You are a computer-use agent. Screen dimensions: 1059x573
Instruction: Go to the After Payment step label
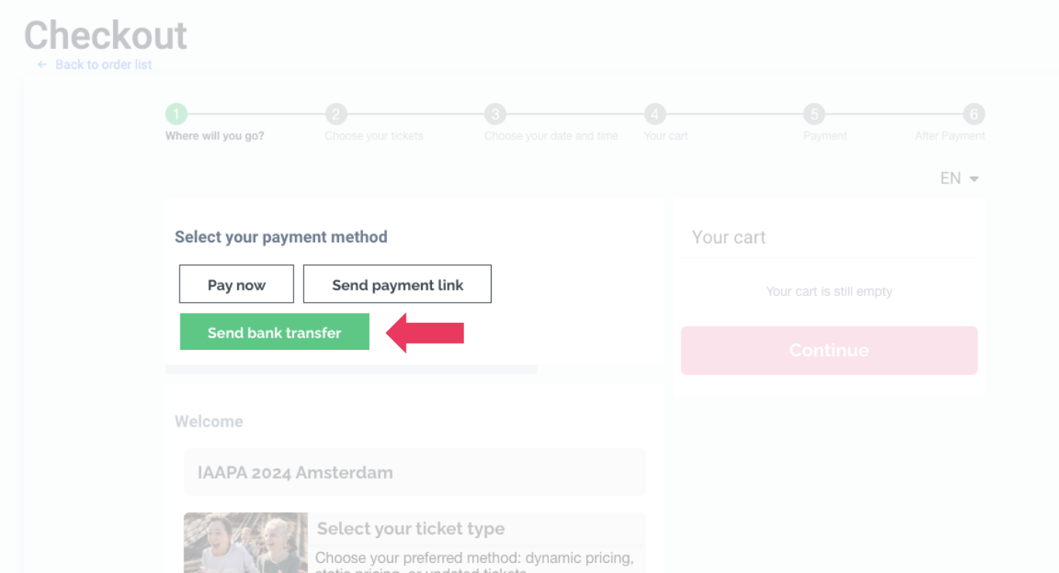click(x=950, y=136)
